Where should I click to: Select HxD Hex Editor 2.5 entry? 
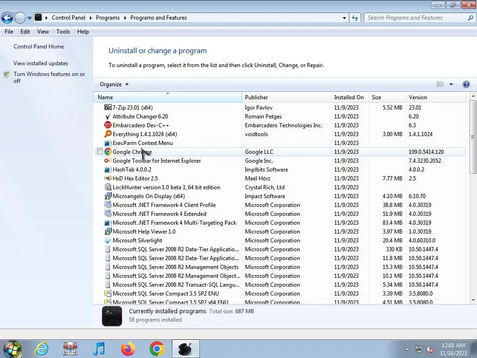[x=135, y=179]
